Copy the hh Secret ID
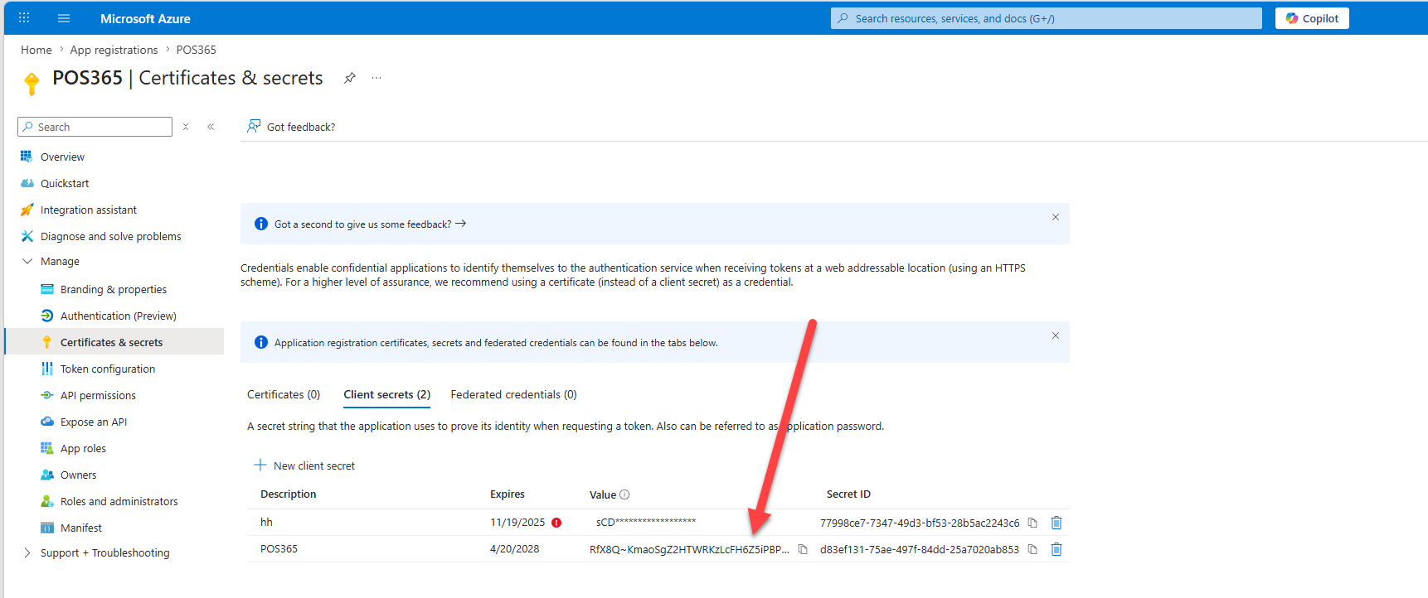The height and width of the screenshot is (598, 1428). (1032, 523)
